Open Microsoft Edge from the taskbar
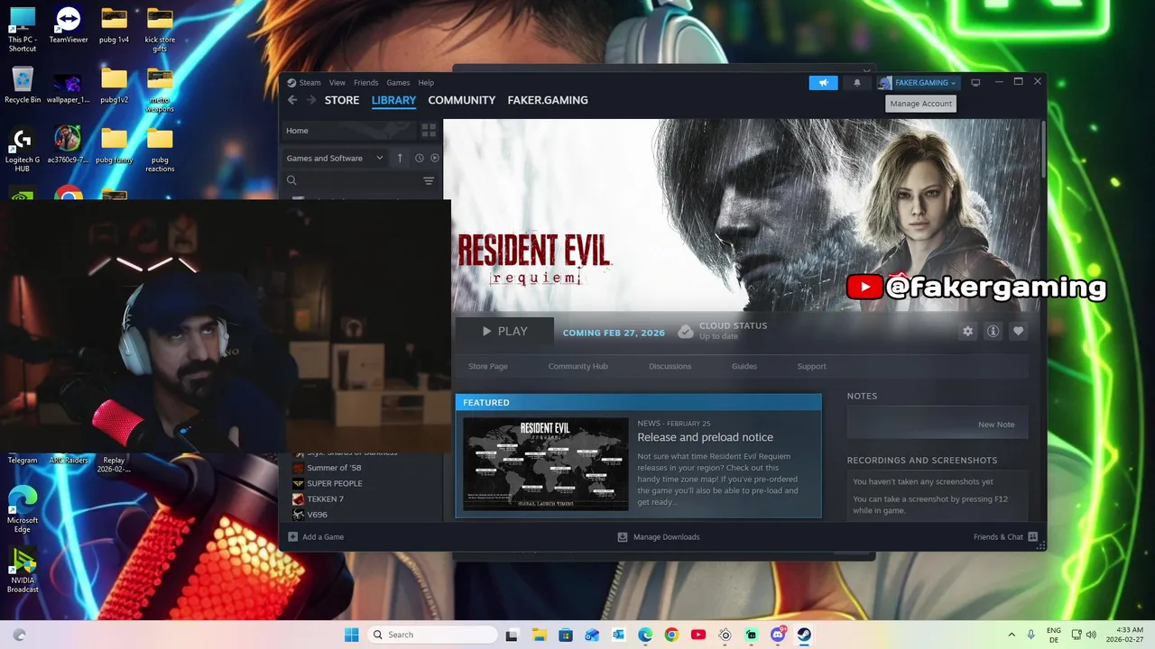 [x=645, y=635]
